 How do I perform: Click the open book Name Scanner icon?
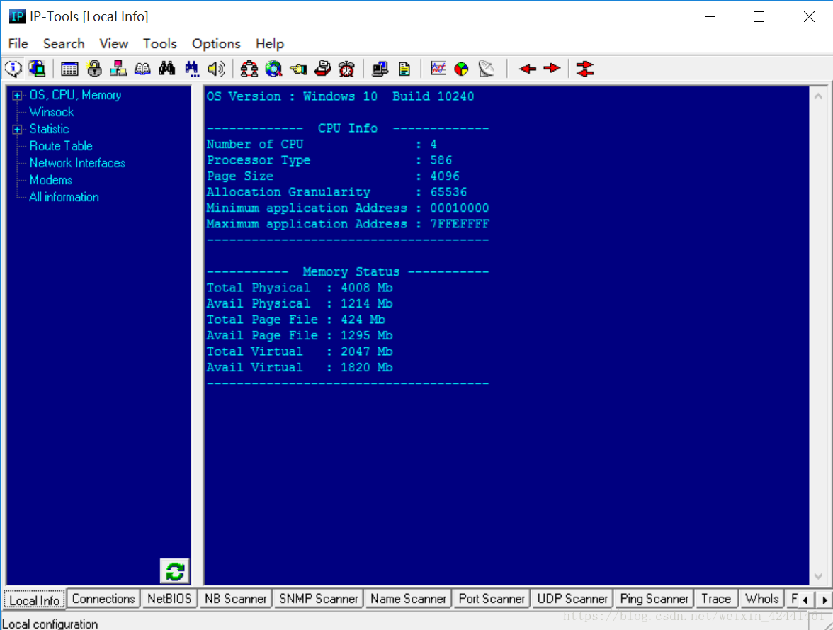pyautogui.click(x=142, y=69)
